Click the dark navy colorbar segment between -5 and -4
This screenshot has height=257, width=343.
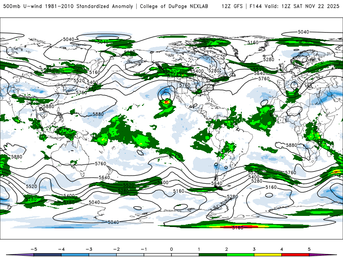tap(48, 255)
